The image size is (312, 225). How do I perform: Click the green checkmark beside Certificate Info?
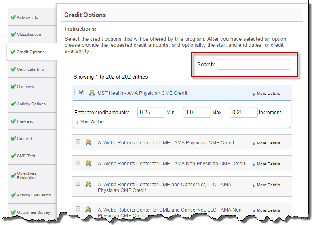point(13,69)
